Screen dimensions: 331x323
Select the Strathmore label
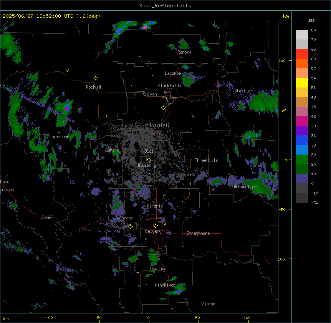pyautogui.click(x=198, y=233)
